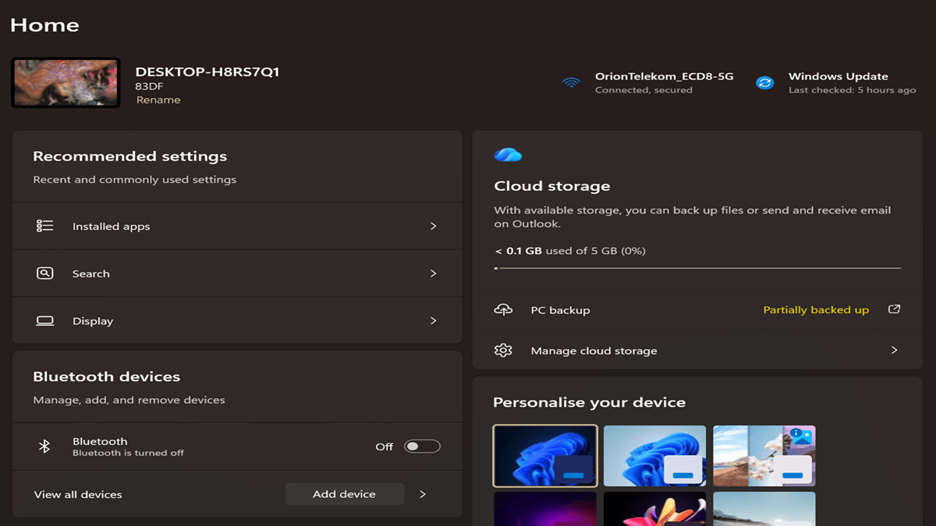Image resolution: width=936 pixels, height=526 pixels.
Task: Click the Installed apps list icon
Action: tap(45, 226)
